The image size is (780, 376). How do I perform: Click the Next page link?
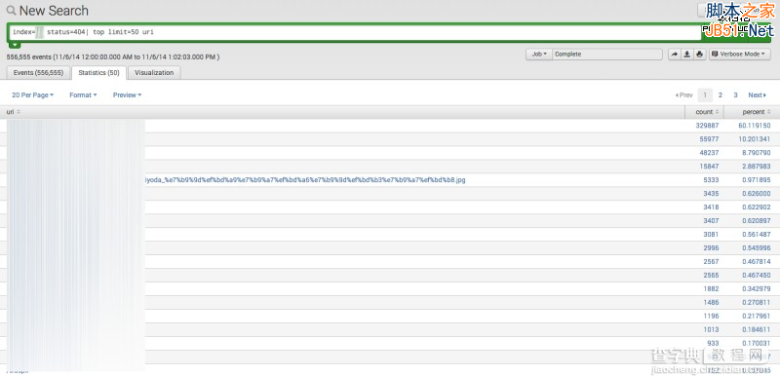point(758,94)
